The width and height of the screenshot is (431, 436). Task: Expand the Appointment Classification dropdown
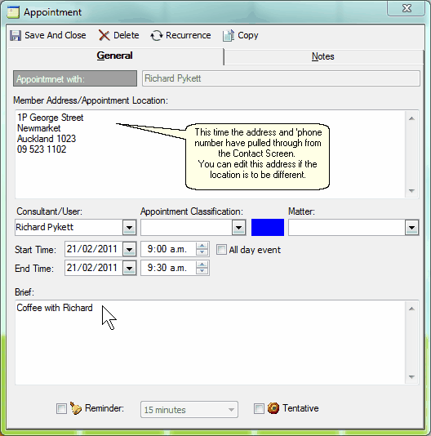(238, 228)
